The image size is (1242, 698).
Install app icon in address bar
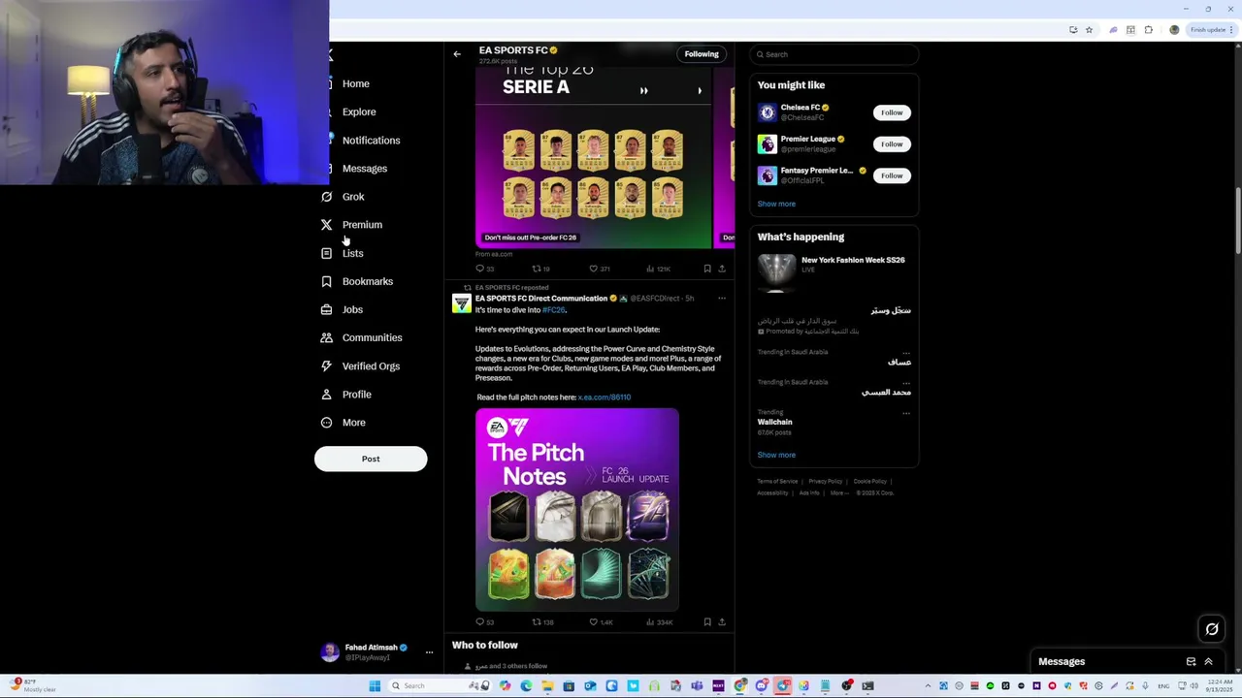click(x=1073, y=30)
